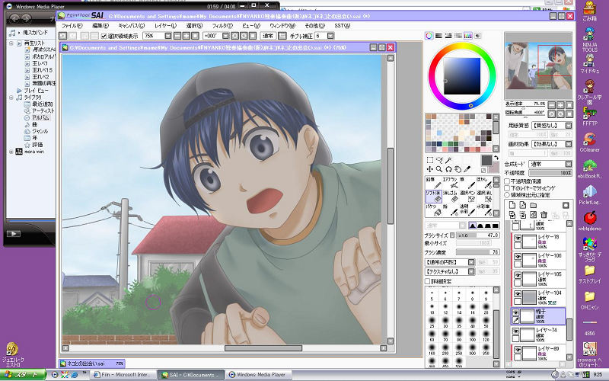Image resolution: width=609 pixels, height=381 pixels.
Task: Click navigator zoom-in plus button
Action: (560, 105)
